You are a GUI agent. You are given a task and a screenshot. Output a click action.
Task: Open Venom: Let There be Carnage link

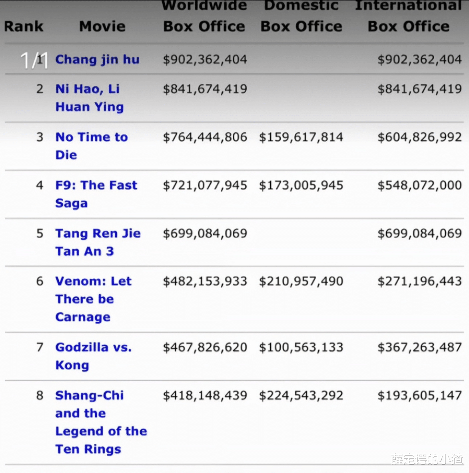[x=93, y=299]
